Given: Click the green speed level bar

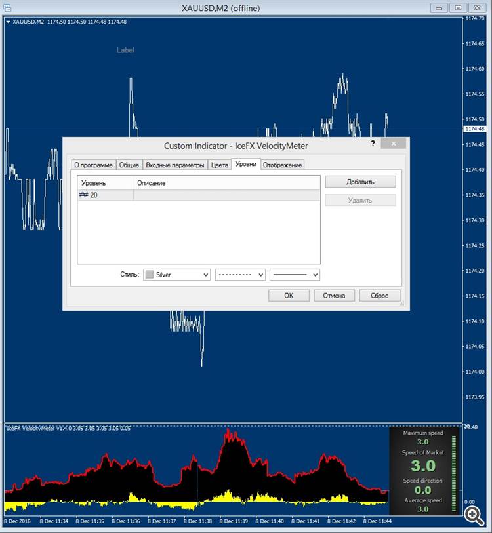Looking at the screenshot, I should point(453,473).
